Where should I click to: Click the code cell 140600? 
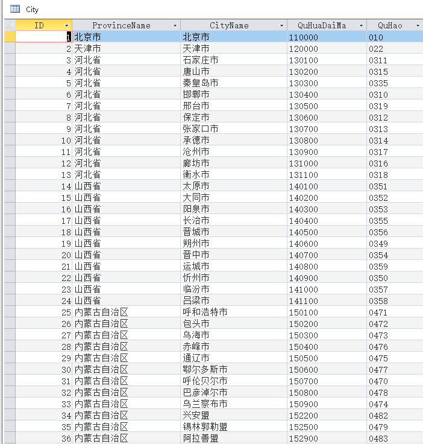[327, 243]
